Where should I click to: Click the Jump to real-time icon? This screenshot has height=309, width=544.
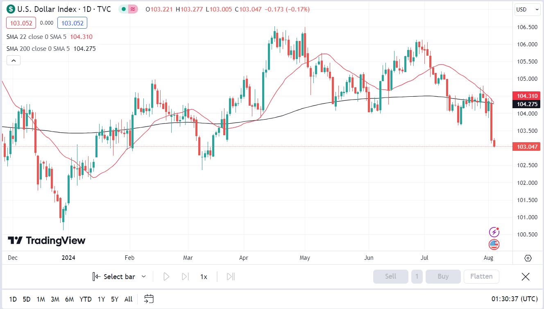(x=231, y=277)
